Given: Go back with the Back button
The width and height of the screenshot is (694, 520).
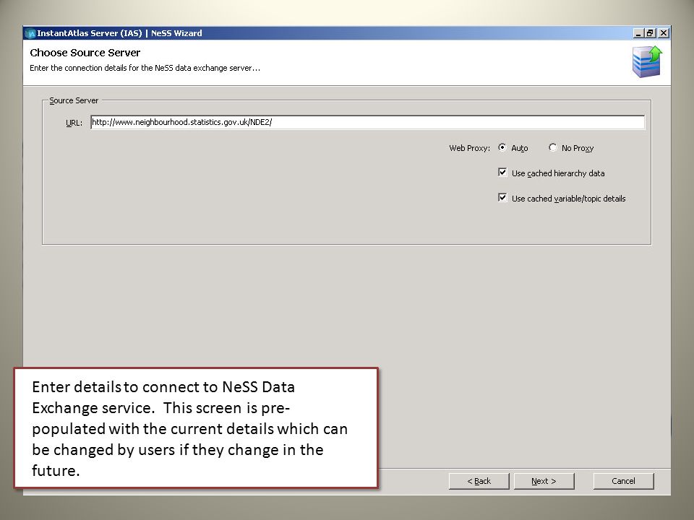Looking at the screenshot, I should click(x=479, y=481).
